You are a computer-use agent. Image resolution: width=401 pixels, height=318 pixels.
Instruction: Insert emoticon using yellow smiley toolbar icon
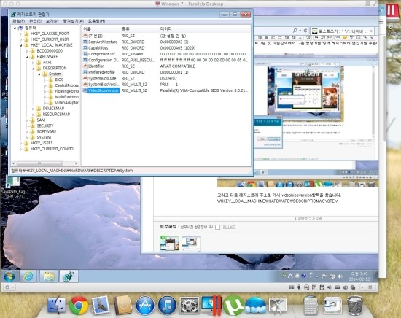pos(344,38)
